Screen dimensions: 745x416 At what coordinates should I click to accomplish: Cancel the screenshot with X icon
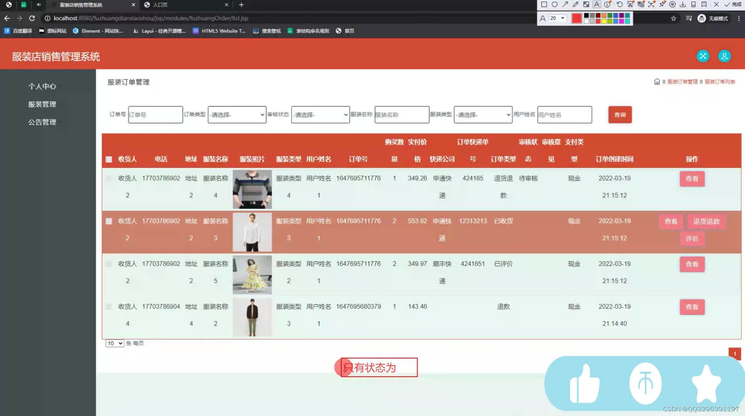[x=716, y=4]
